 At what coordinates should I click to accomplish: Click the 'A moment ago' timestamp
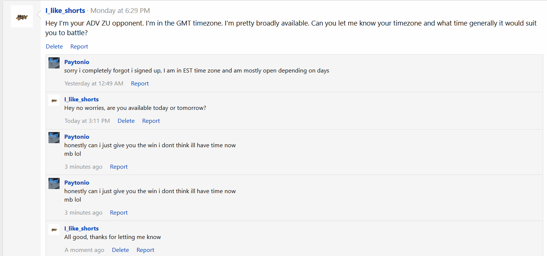tap(84, 250)
